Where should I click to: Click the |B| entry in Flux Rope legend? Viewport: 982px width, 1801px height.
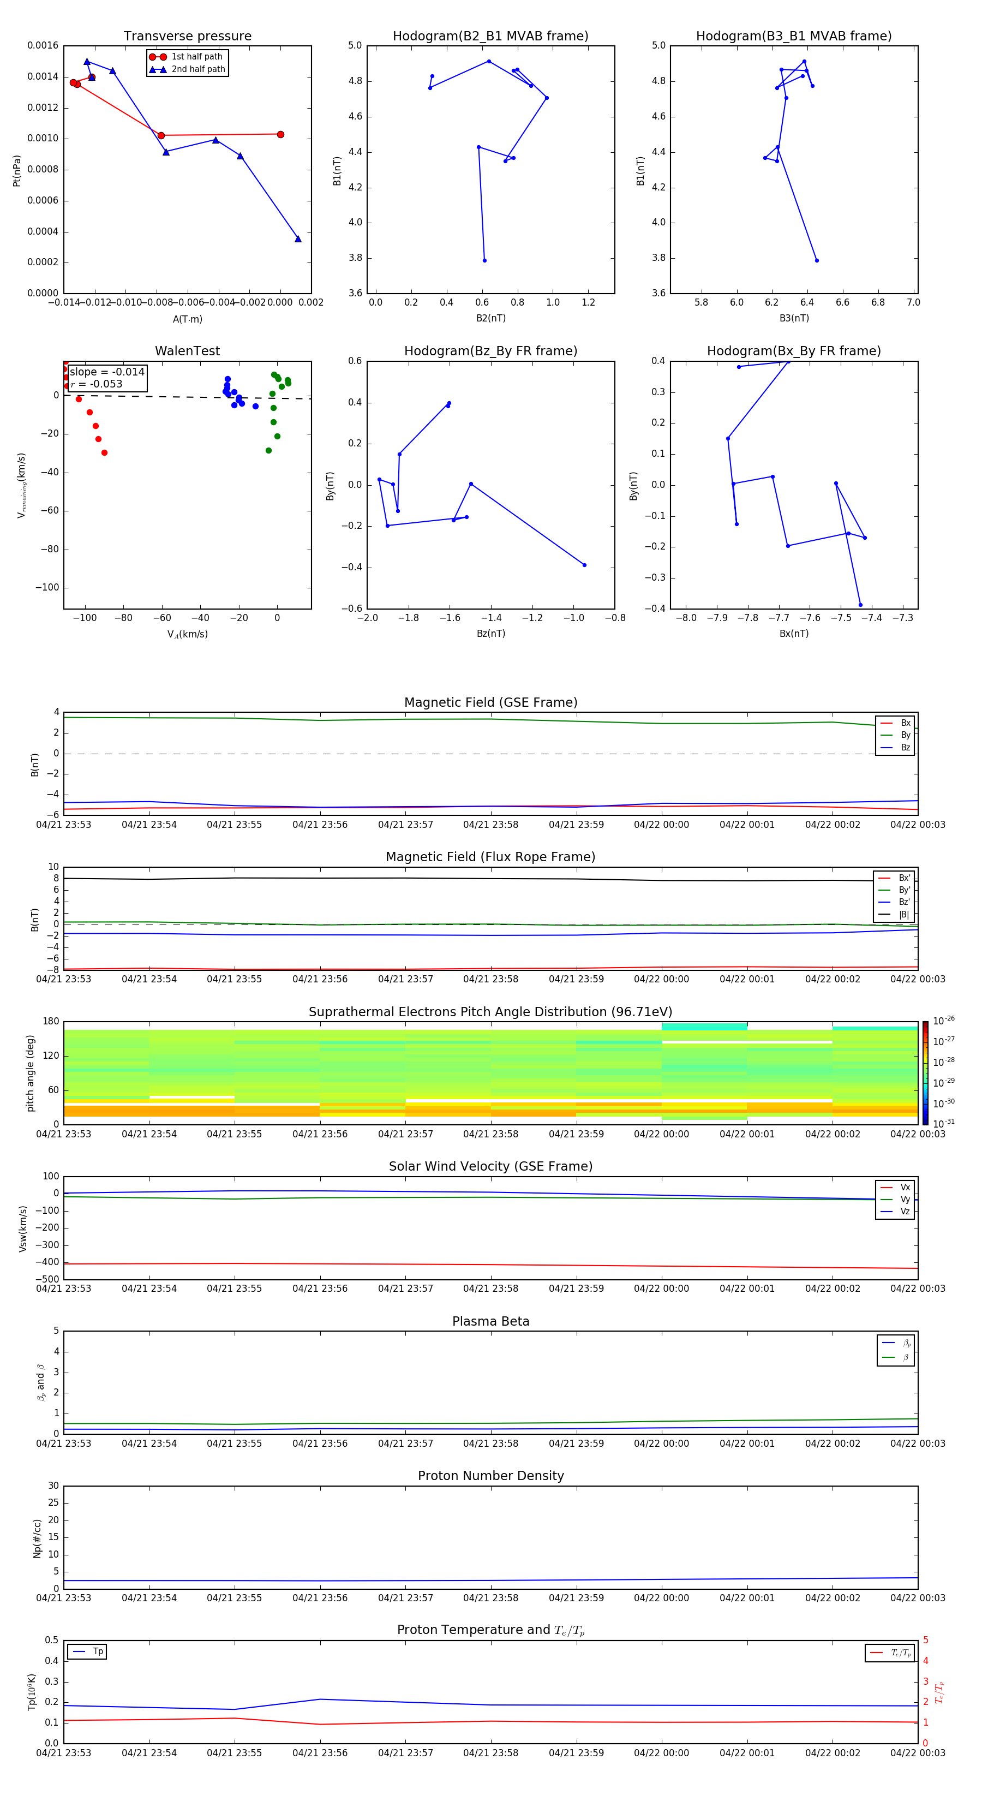pyautogui.click(x=894, y=915)
